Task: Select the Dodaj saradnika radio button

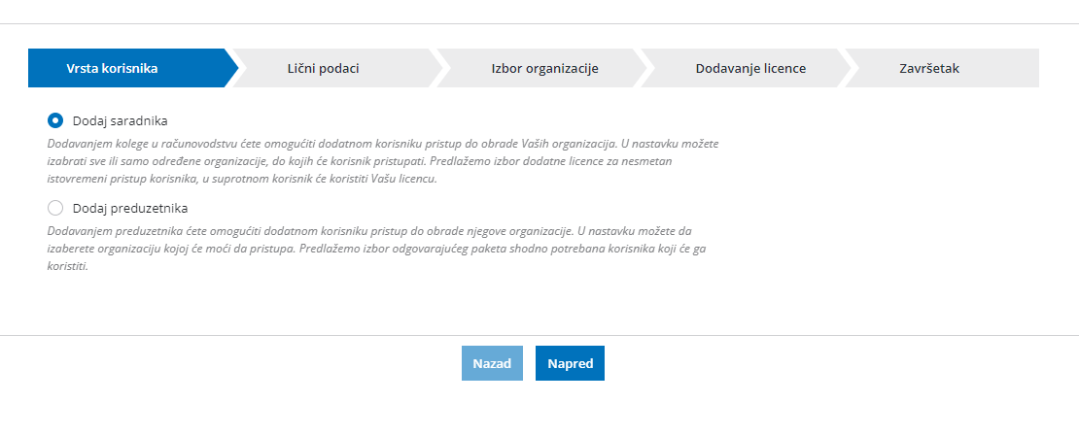Action: [x=55, y=120]
